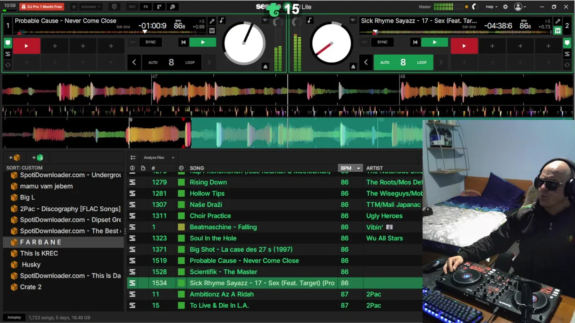Image resolution: width=575 pixels, height=323 pixels.
Task: Open the practice mode icon after the sampler icon
Action: tap(172, 7)
